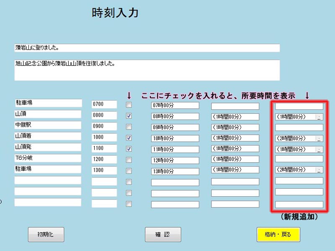Enable the checkbox in the 中腹駅 row

point(129,127)
